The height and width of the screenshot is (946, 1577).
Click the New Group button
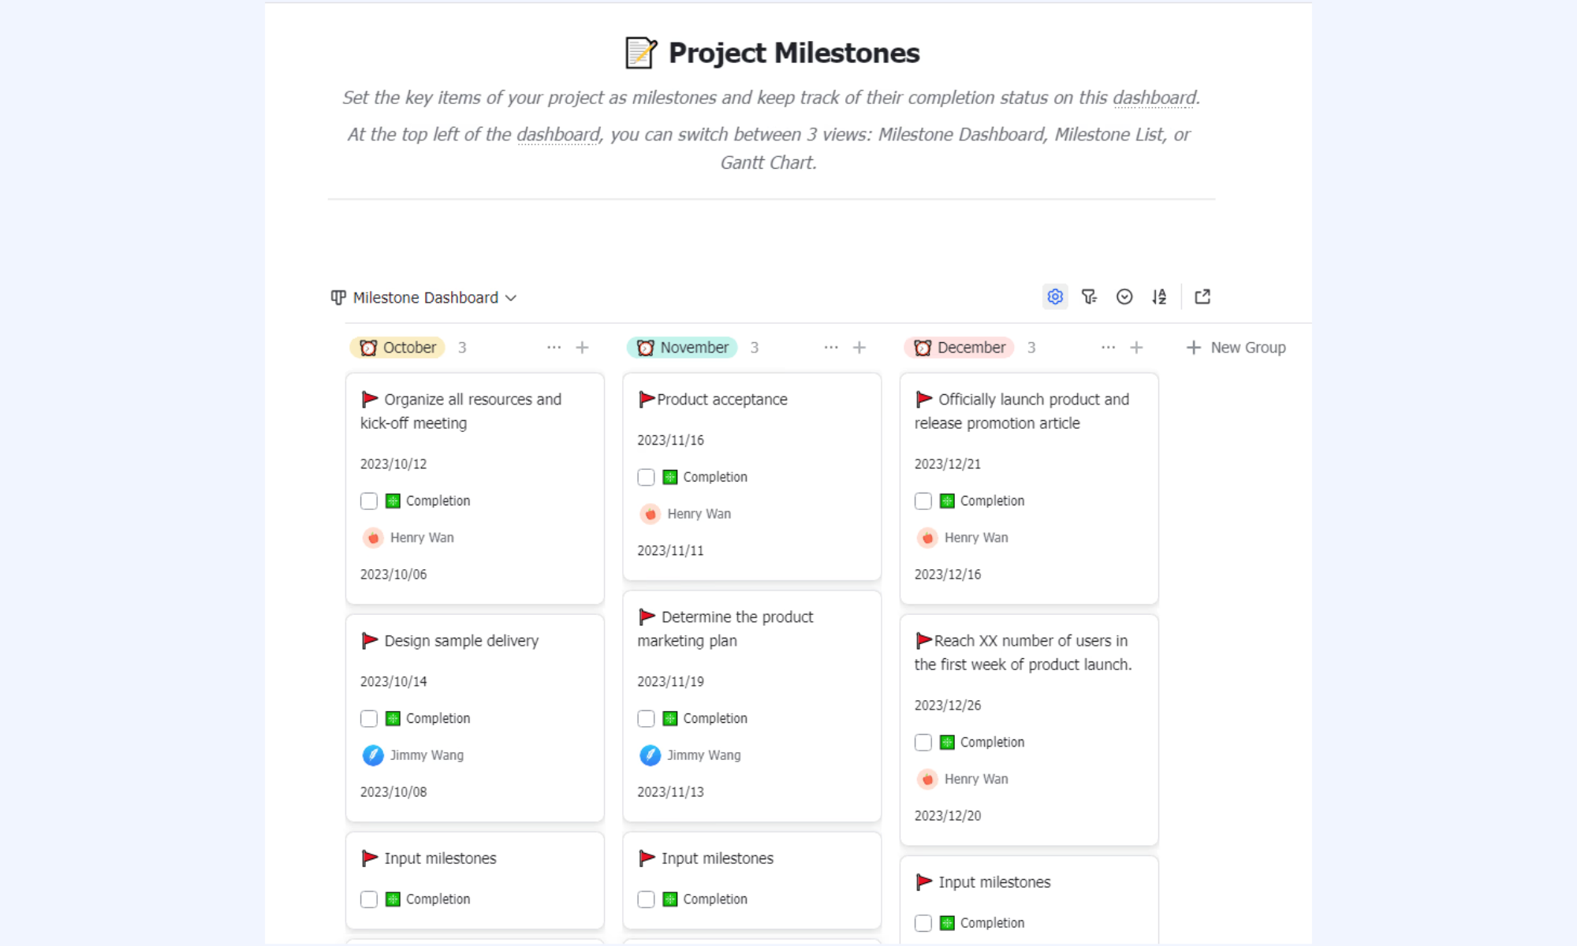(1236, 348)
